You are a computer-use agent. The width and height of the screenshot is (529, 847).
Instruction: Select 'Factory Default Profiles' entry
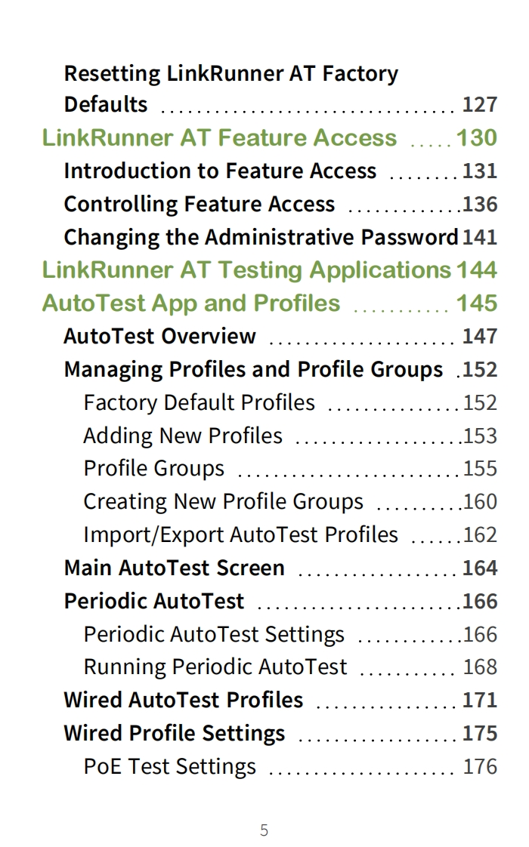coord(199,402)
